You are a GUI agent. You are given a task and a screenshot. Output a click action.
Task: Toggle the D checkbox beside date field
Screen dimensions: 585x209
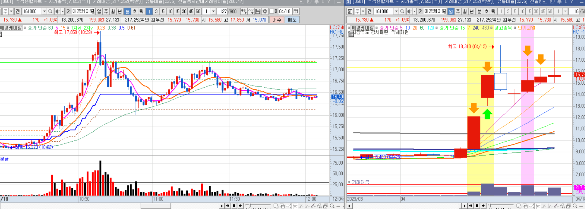[x=271, y=11]
